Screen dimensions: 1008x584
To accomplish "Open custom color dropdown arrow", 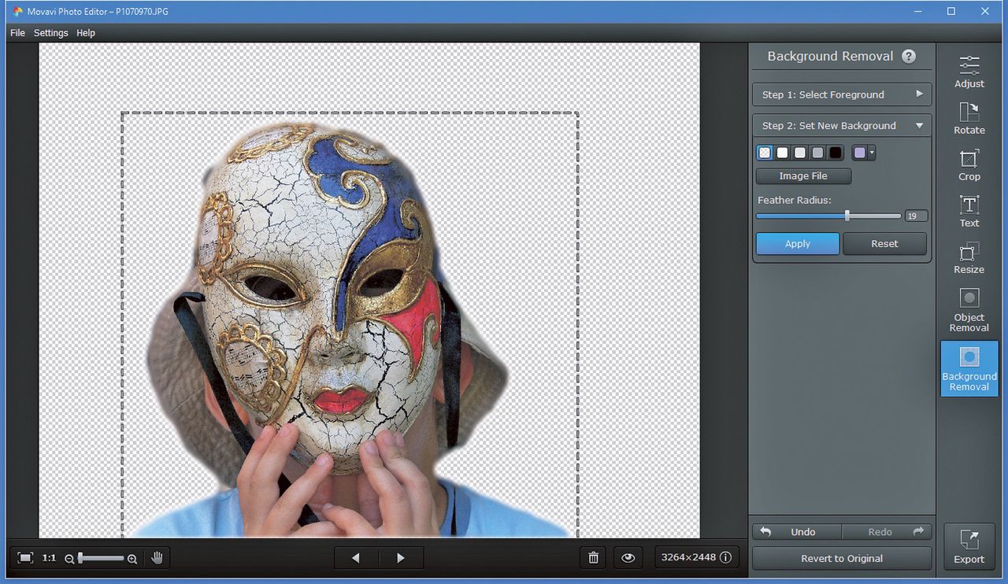I will click(x=872, y=153).
